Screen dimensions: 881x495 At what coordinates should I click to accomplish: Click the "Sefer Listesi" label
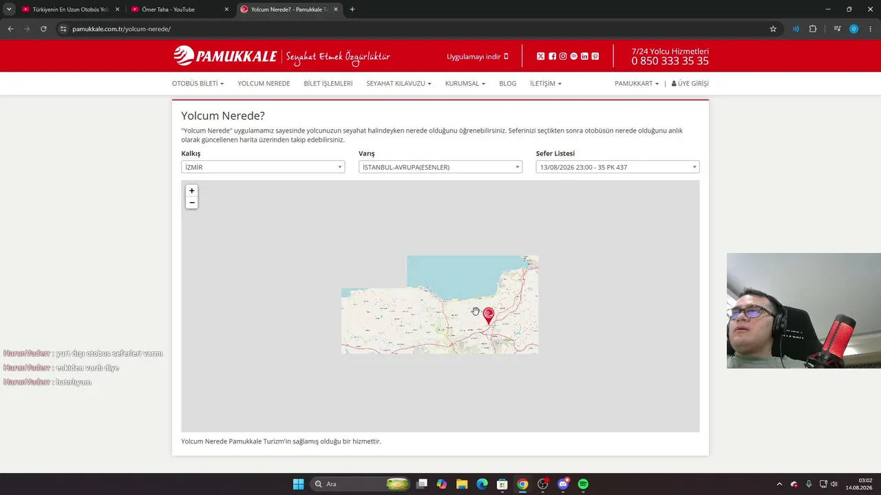pyautogui.click(x=555, y=153)
